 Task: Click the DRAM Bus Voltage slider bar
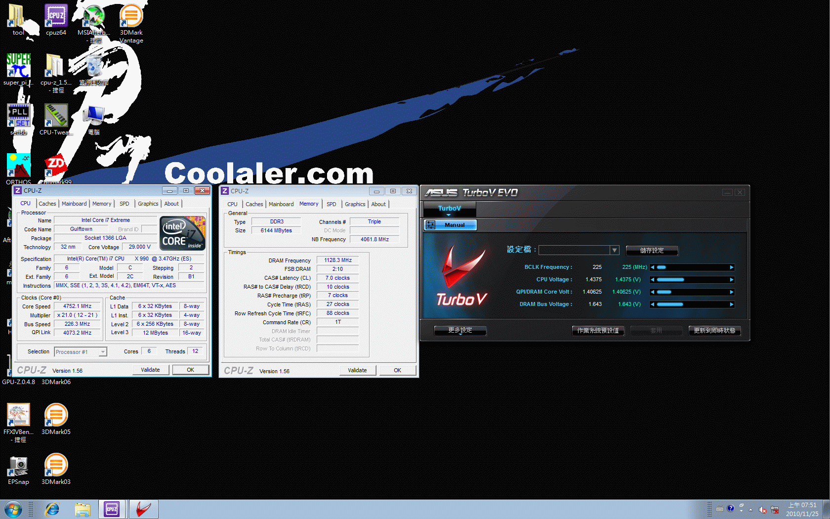coord(692,304)
